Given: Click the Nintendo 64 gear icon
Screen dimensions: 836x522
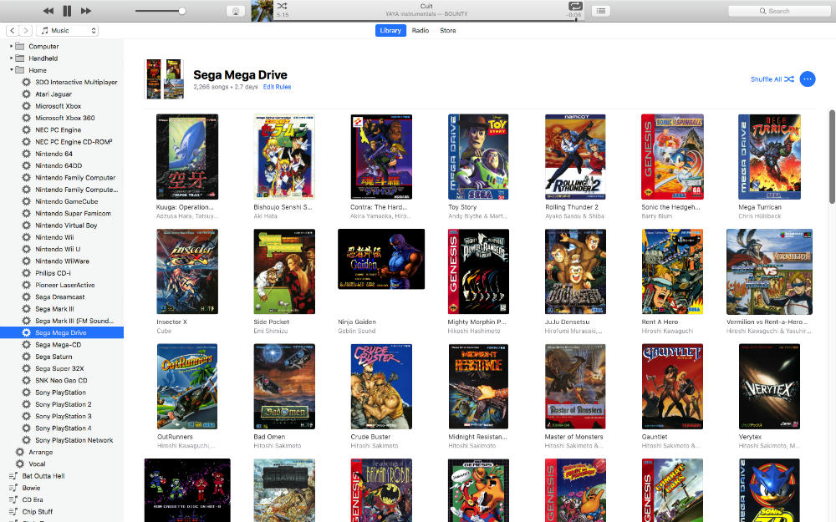Looking at the screenshot, I should coord(26,154).
